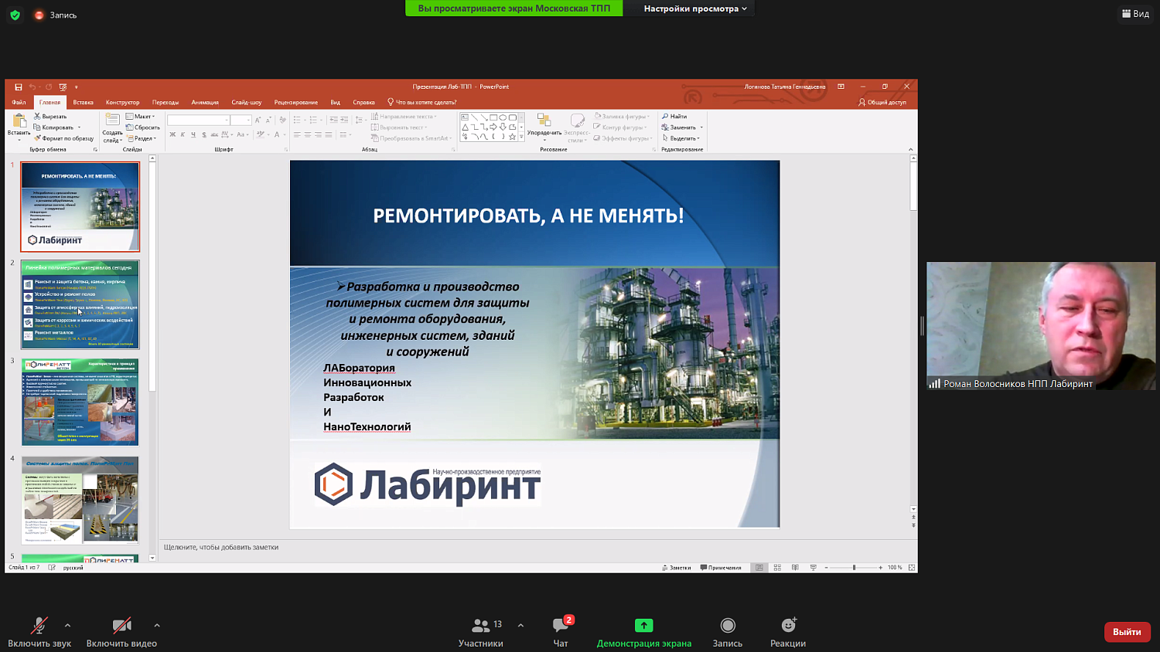This screenshot has width=1160, height=652.
Task: Open the Выделить dropdown
Action: point(681,138)
